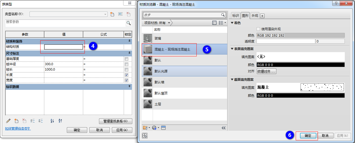This screenshot has width=355, height=143.
Task: Open the 类型名称 dropdown
Action: coord(105,14)
